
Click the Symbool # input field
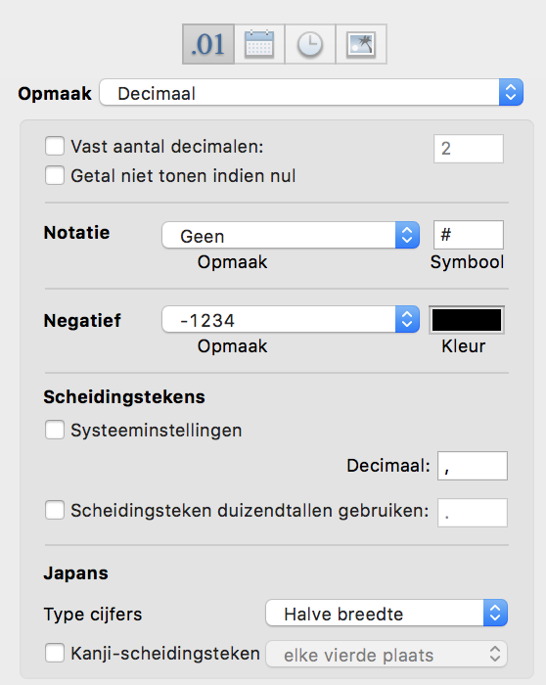[x=469, y=235]
